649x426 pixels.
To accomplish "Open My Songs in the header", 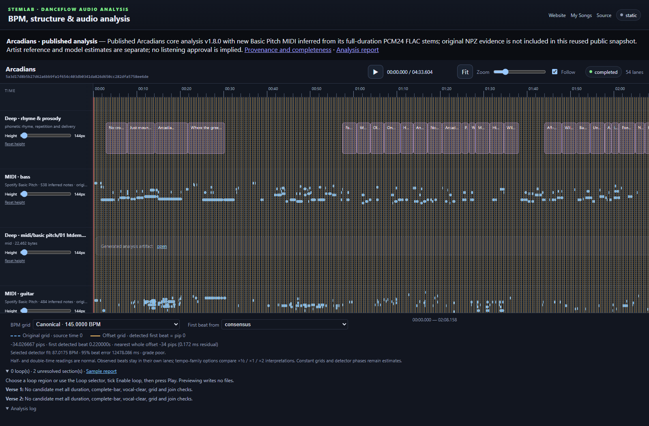I will tap(581, 15).
